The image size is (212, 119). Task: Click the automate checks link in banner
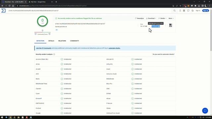[x=115, y=48]
